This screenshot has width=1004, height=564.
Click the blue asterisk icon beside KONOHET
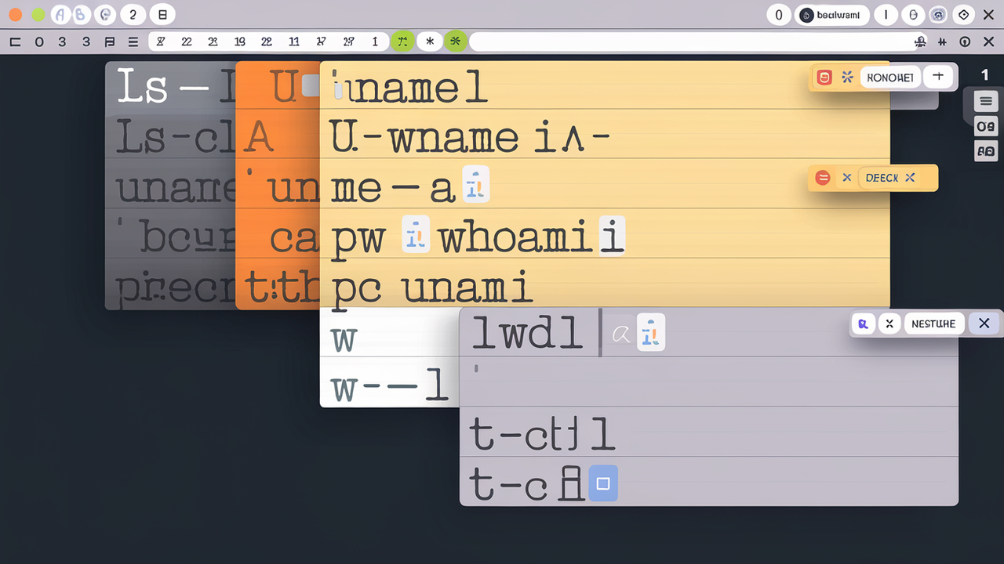click(847, 77)
